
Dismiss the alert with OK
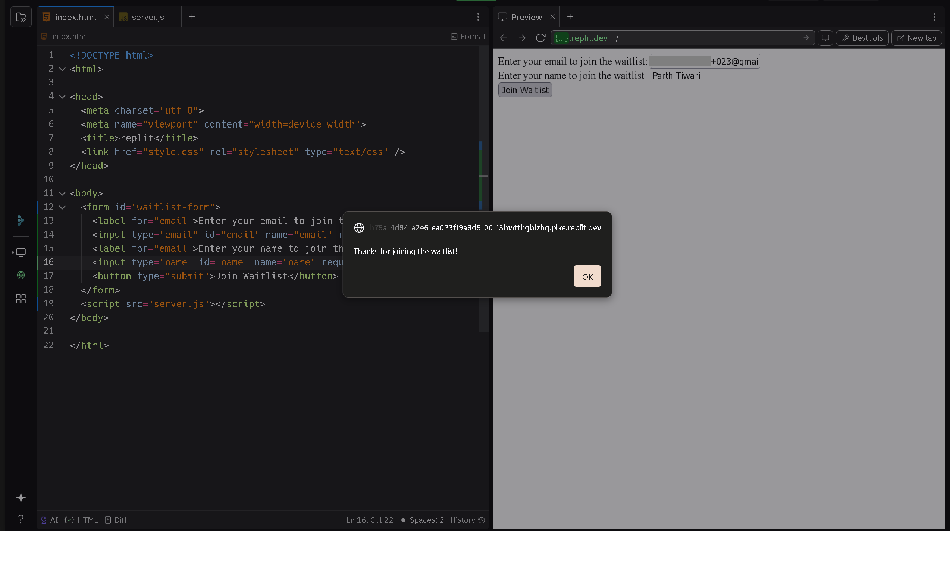coord(587,276)
